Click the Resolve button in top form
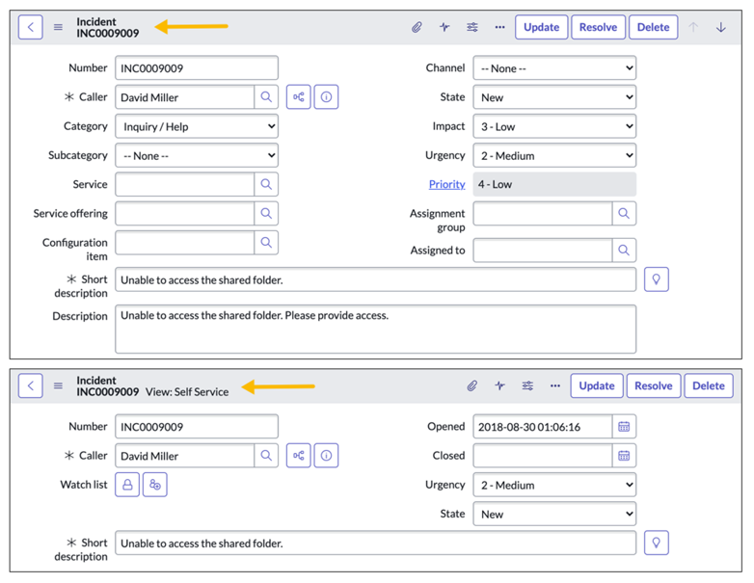 tap(598, 27)
